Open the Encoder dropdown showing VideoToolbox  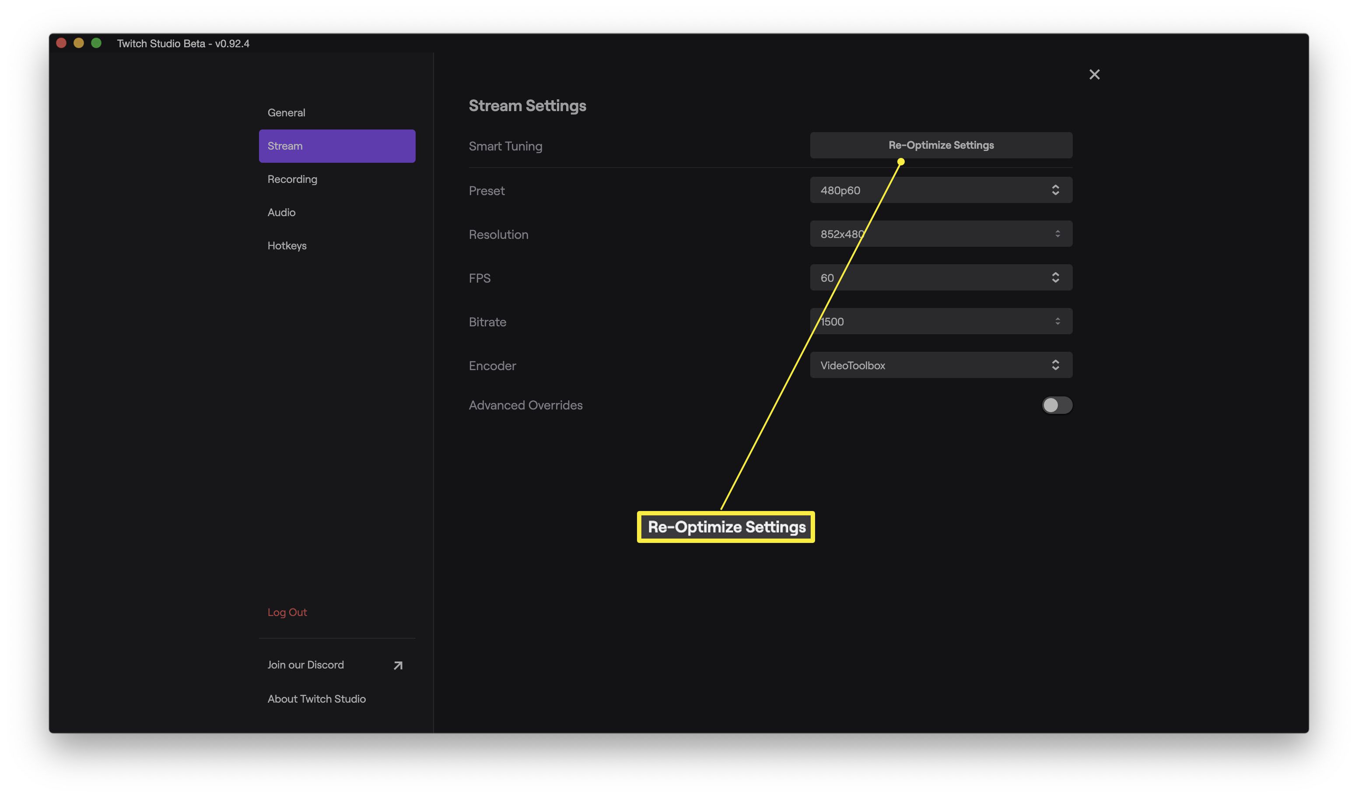point(941,365)
